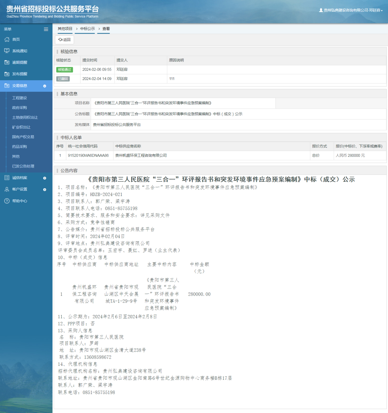The height and width of the screenshot is (413, 388).
Task: Click the 2024-02-04 14:09 submission time
Action: pyautogui.click(x=97, y=79)
